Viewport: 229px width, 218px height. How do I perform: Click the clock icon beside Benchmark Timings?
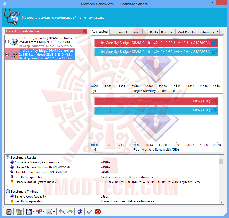[x=8, y=191]
